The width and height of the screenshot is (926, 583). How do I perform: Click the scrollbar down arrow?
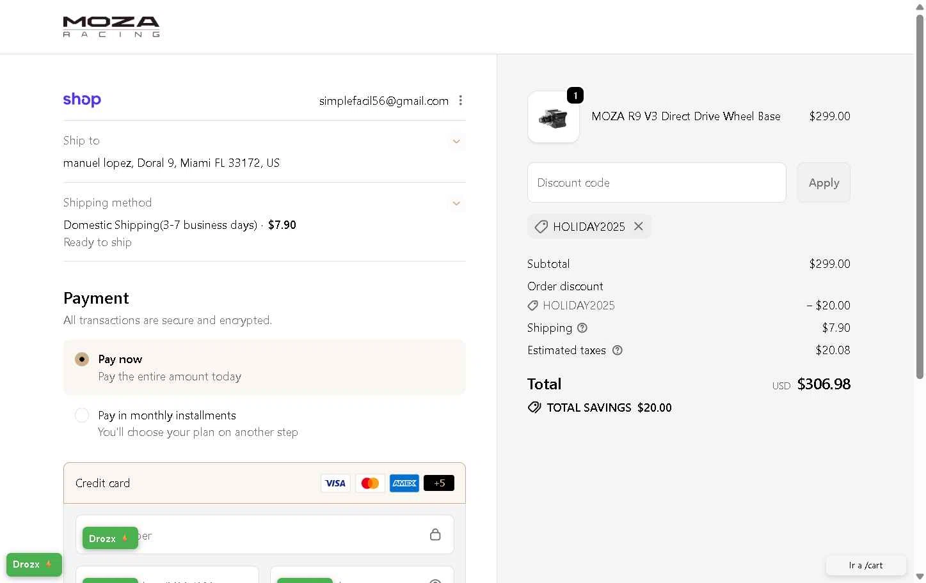(920, 577)
